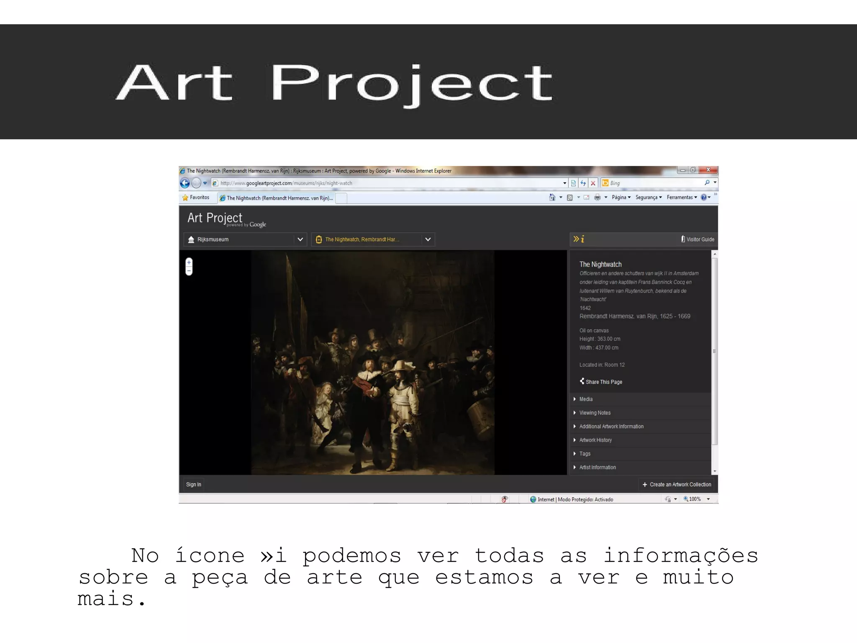
Task: Click the RSS feeds icon
Action: (570, 198)
